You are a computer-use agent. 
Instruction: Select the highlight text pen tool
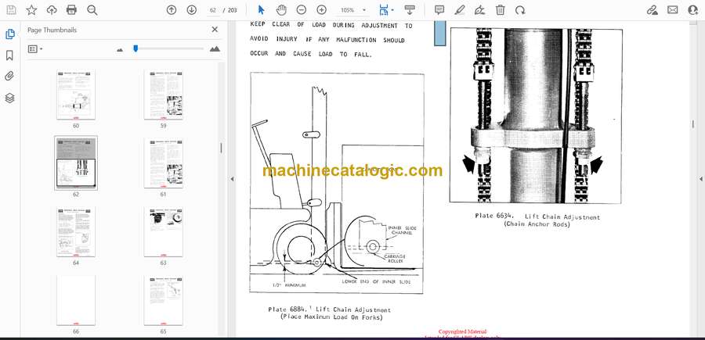tap(460, 10)
